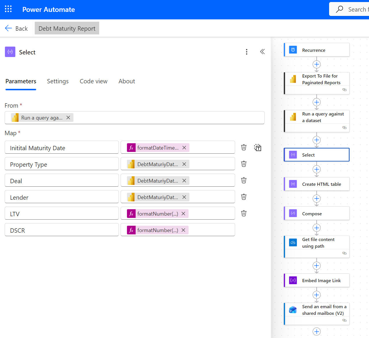Open the app launcher waffle icon
The width and height of the screenshot is (369, 338).
pyautogui.click(x=8, y=9)
